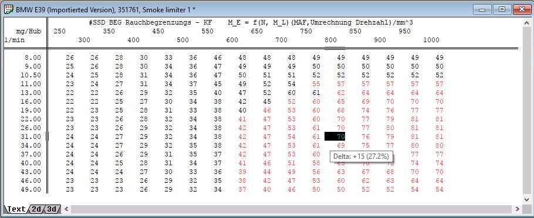
Task: Click the horizontal scrollbar left arrow
Action: 66,209
